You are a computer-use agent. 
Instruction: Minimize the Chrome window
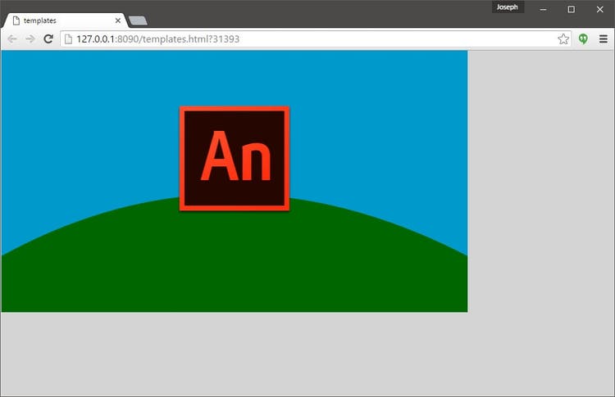point(543,8)
